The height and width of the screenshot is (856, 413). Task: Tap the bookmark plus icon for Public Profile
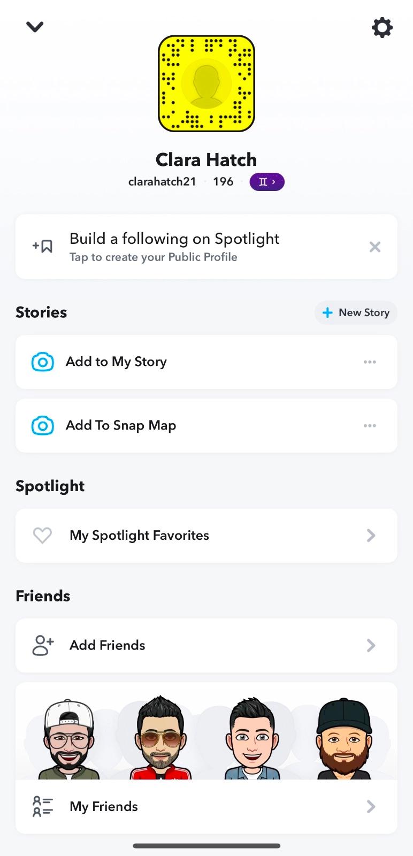(43, 247)
